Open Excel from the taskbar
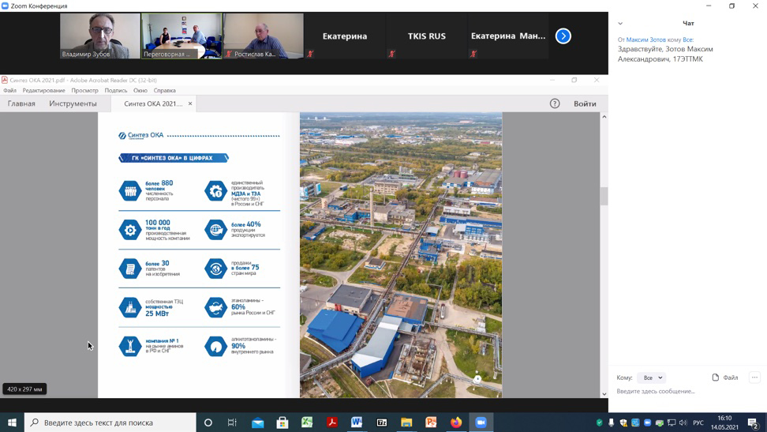Viewport: 767px width, 432px height. [x=307, y=423]
